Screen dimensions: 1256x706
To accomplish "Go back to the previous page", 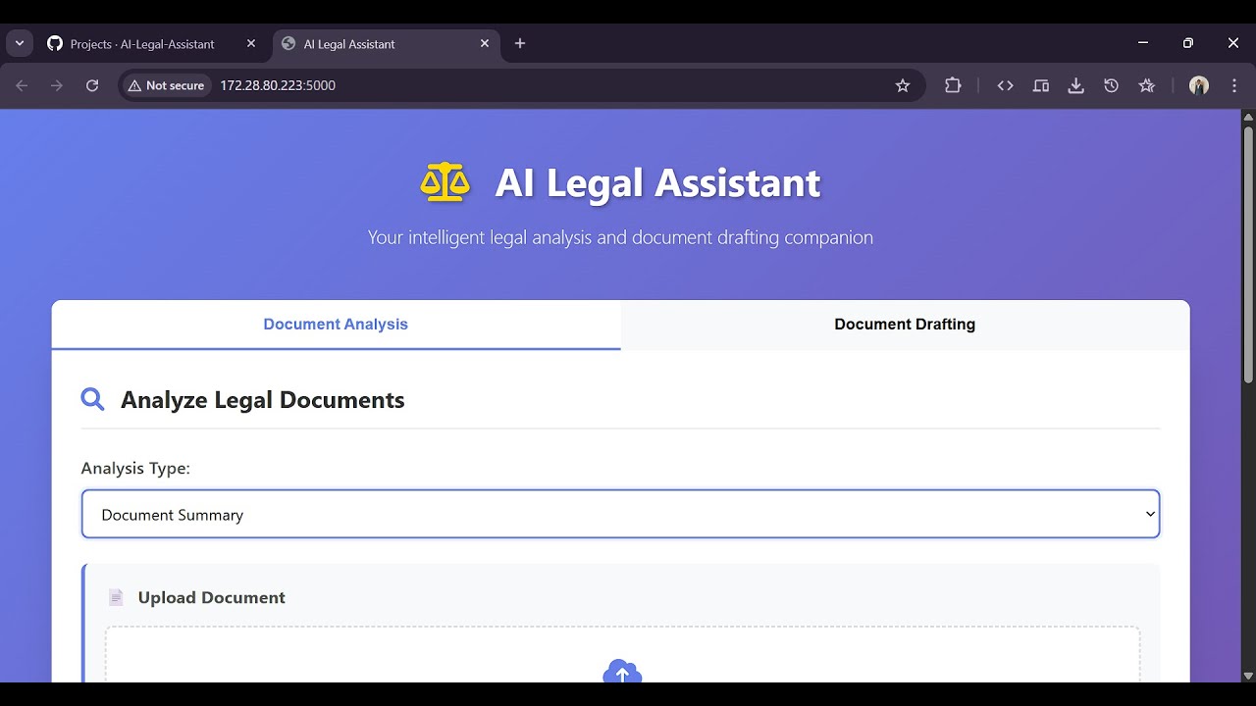I will click(22, 85).
